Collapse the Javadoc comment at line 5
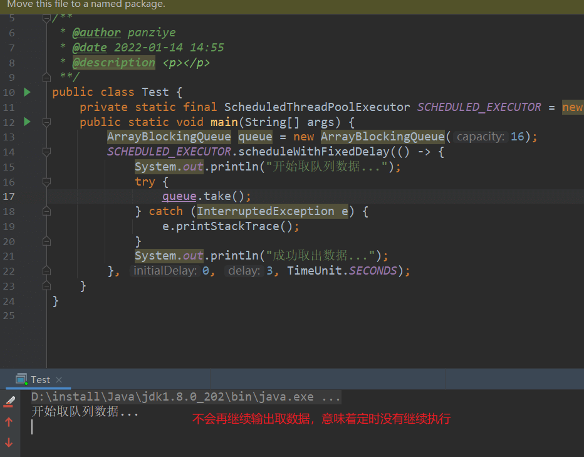 pyautogui.click(x=46, y=18)
